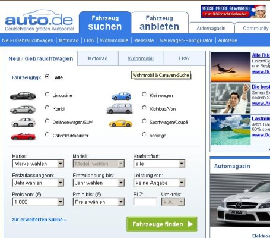The image size is (270, 238).
Task: Switch to the Fahrzeug anbieten tab
Action: coord(160,23)
